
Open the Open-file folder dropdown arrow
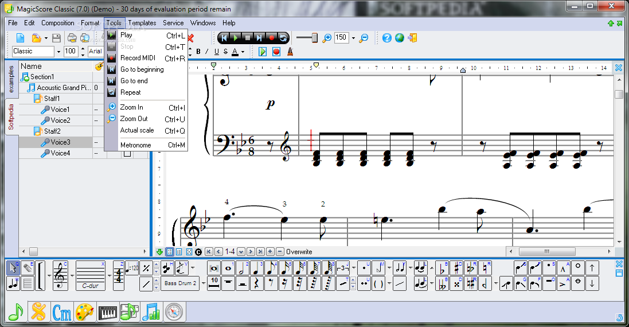tap(46, 38)
